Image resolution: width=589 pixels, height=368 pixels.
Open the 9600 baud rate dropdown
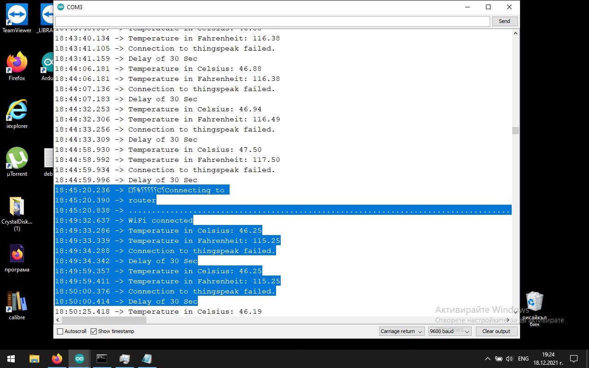450,331
